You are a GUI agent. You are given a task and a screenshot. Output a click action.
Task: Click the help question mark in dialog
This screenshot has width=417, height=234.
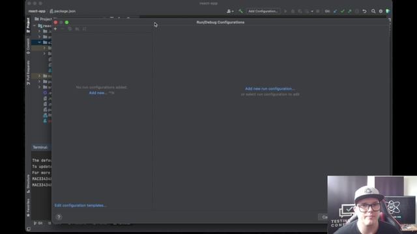coord(59,216)
